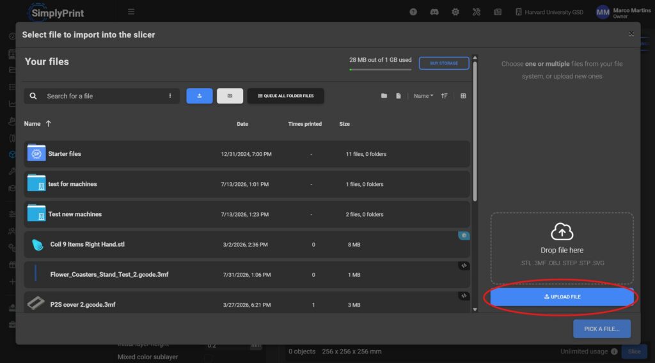Click the cloud upload icon
655x363 pixels.
point(562,231)
